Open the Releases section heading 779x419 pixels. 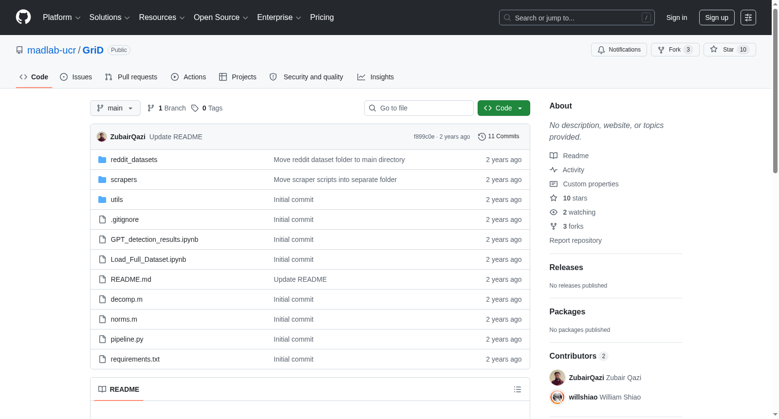pos(566,268)
